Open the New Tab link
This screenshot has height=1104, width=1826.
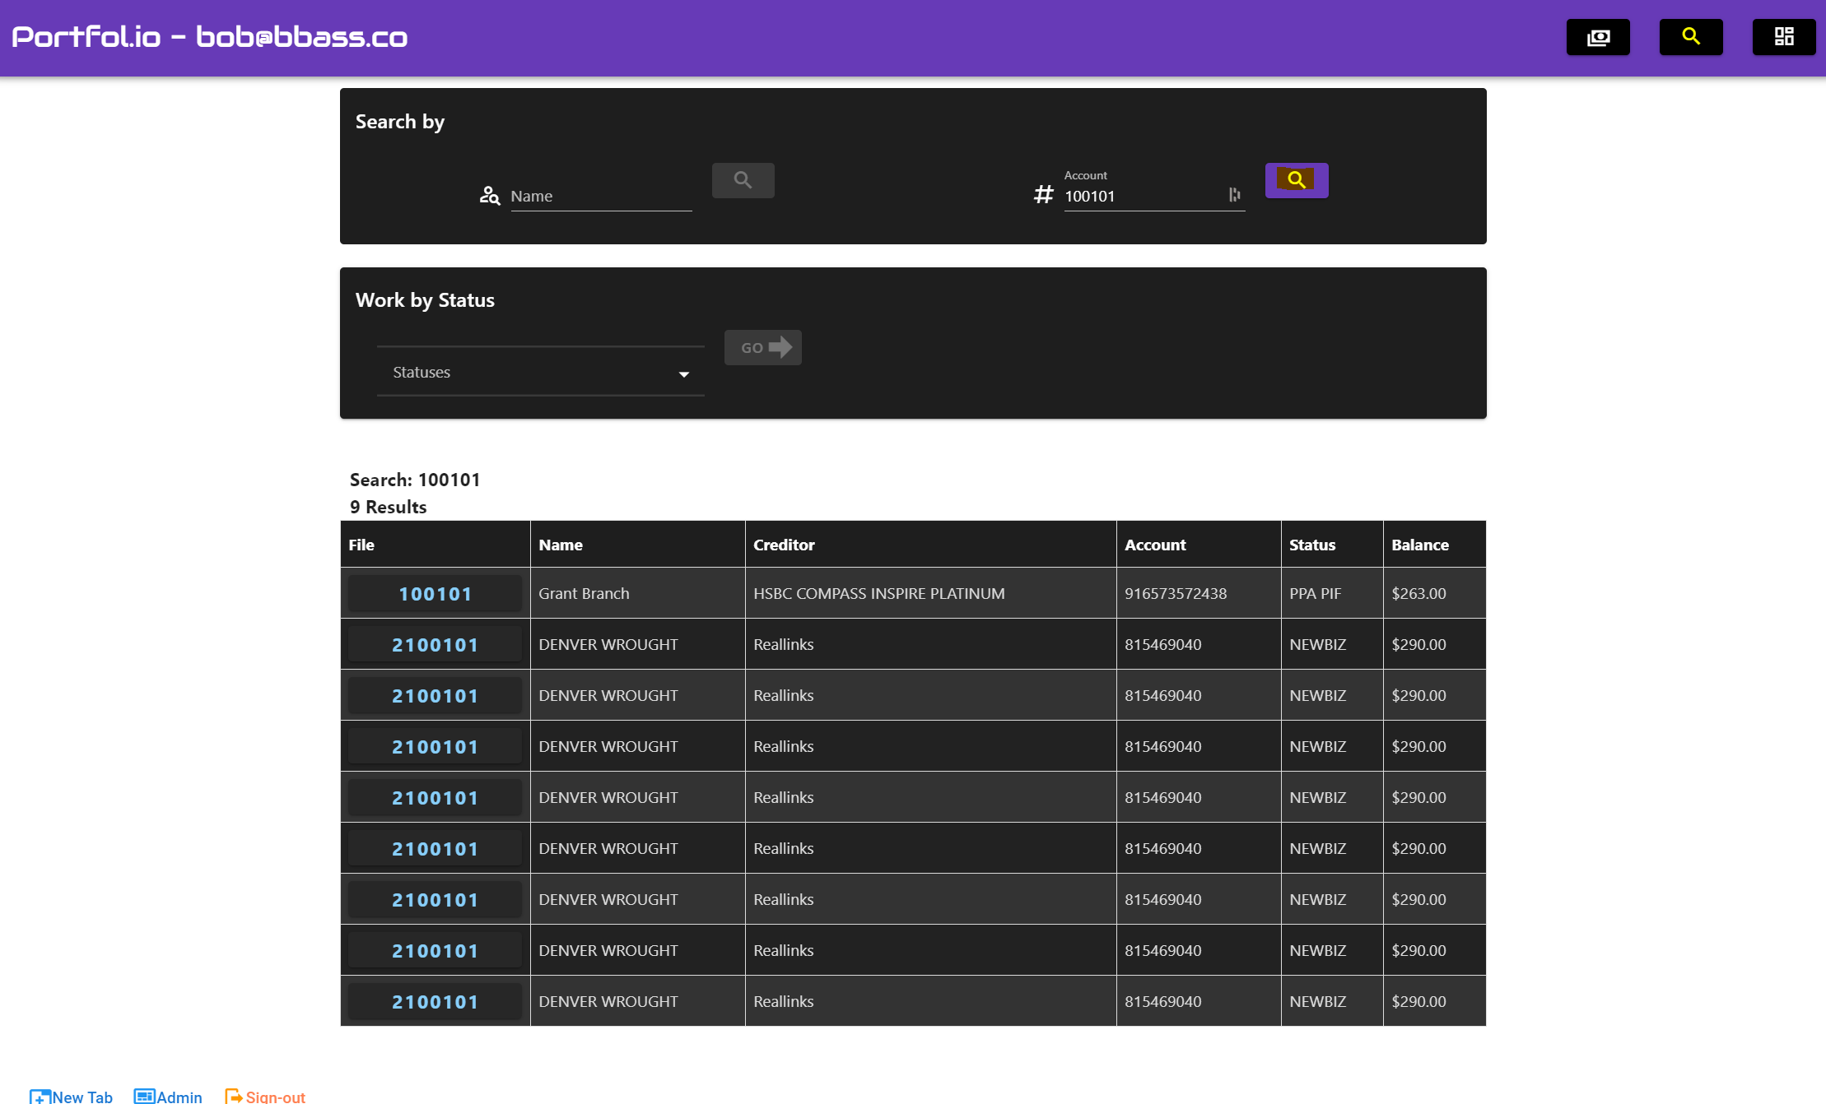pos(72,1096)
